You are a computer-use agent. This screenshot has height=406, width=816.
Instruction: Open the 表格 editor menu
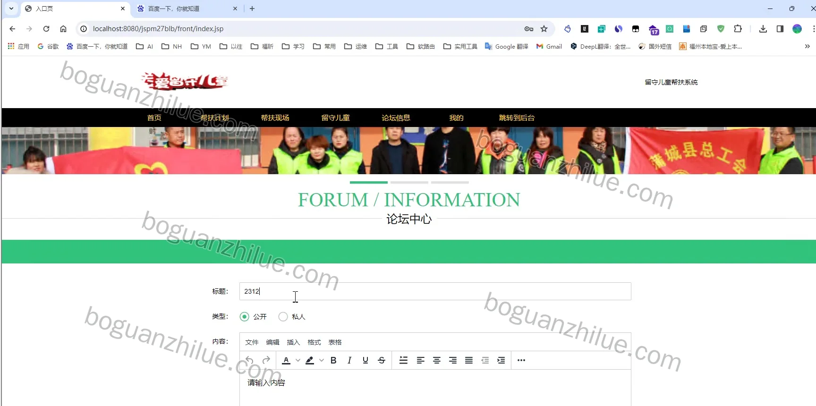(x=335, y=342)
